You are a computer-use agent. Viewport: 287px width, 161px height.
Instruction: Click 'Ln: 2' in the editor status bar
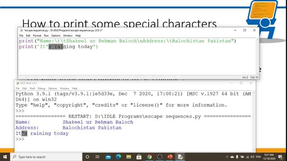(245, 77)
